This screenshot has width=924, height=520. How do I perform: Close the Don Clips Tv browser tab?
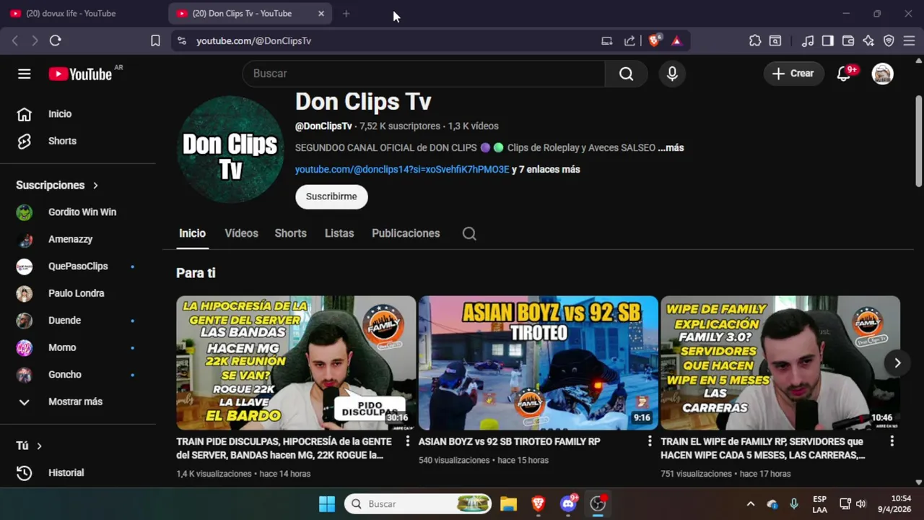pos(321,14)
